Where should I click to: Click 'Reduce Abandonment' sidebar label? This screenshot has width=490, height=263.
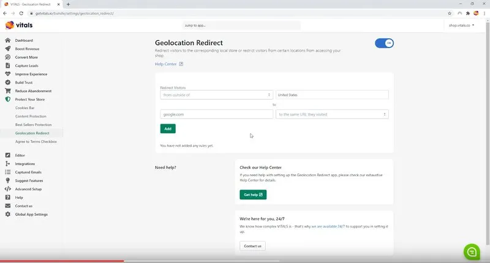[x=33, y=91]
